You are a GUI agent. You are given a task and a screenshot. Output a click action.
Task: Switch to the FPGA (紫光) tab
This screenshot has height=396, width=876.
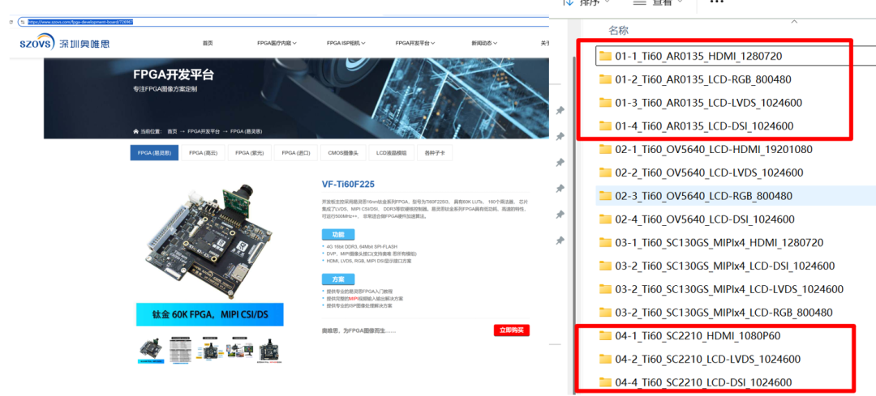249,153
